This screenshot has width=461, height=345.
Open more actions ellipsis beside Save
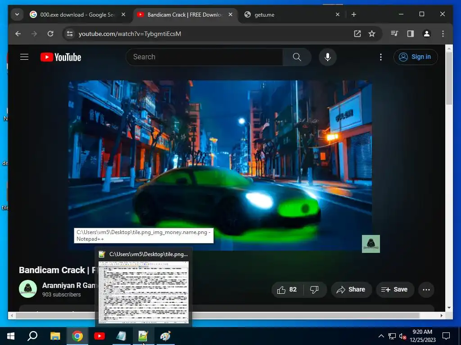(426, 290)
